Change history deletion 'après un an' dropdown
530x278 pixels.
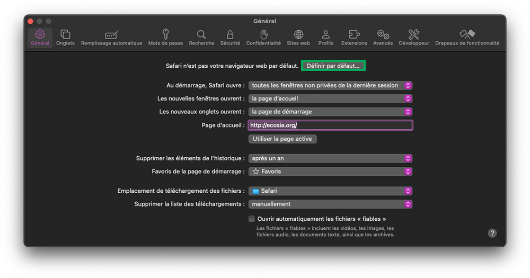pyautogui.click(x=330, y=158)
